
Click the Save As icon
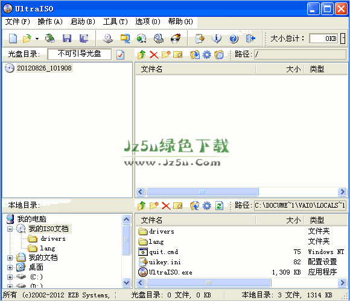click(84, 39)
